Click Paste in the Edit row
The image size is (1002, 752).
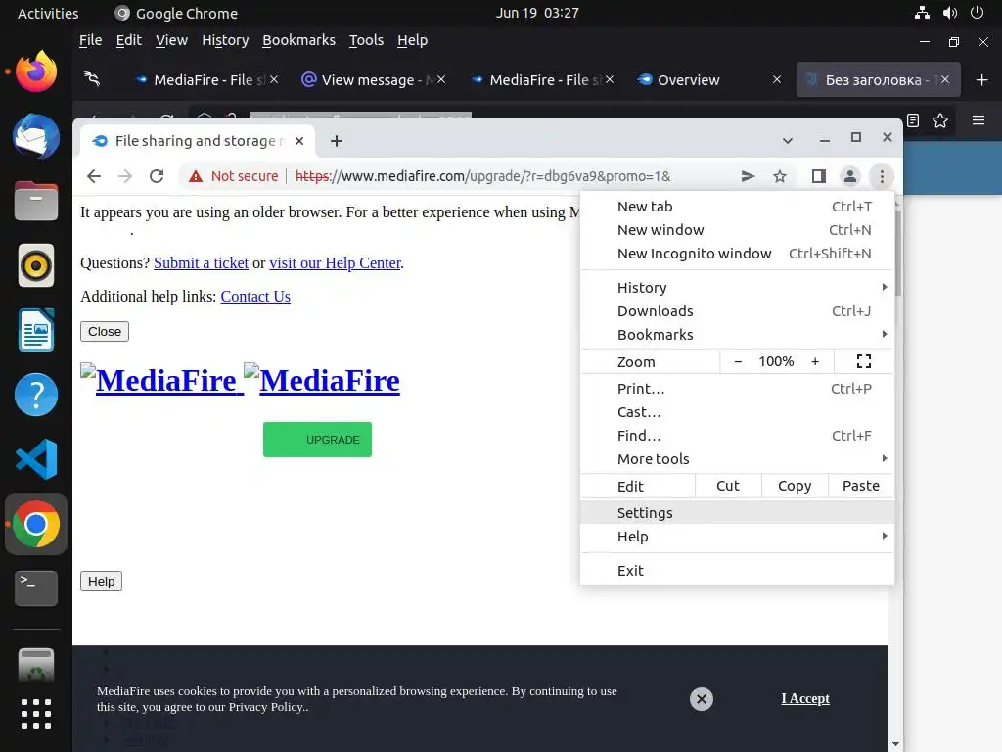(x=861, y=486)
